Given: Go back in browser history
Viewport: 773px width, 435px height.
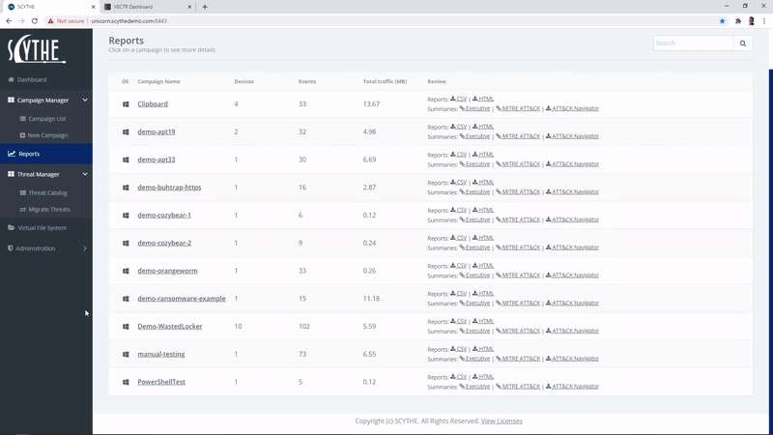Looking at the screenshot, I should tap(9, 21).
